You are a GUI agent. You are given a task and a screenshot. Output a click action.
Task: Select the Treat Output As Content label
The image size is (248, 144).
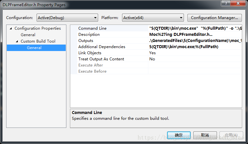pos(101,59)
